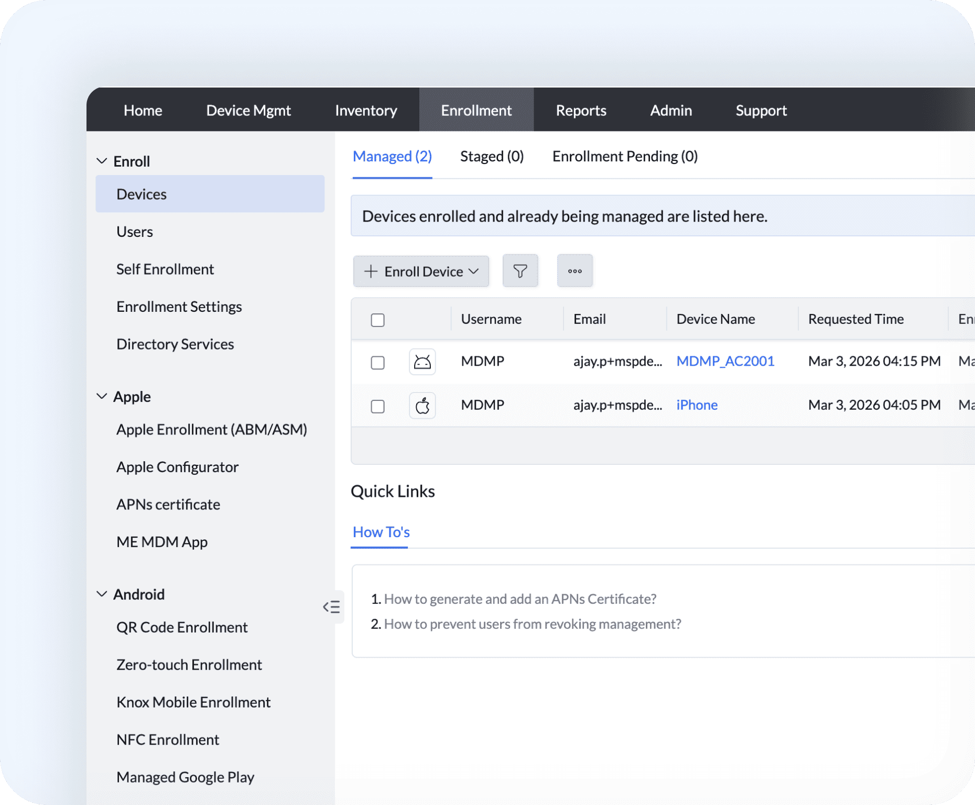Image resolution: width=975 pixels, height=805 pixels.
Task: Switch to Enrollment Pending (0) tab
Action: [625, 156]
